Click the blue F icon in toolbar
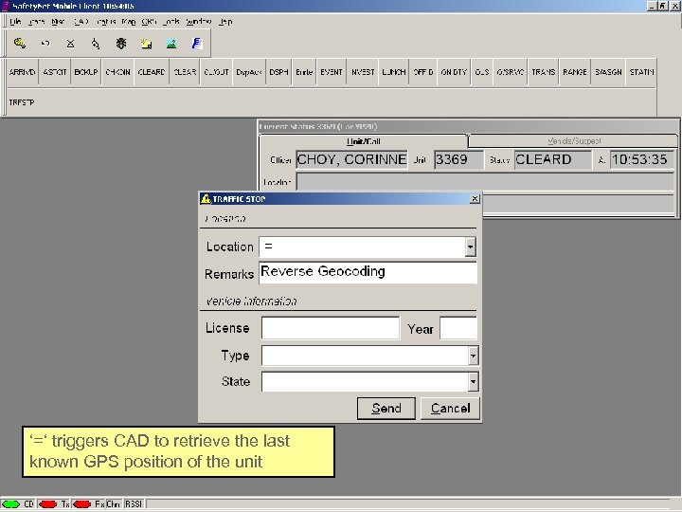Image resolution: width=682 pixels, height=512 pixels. click(197, 43)
